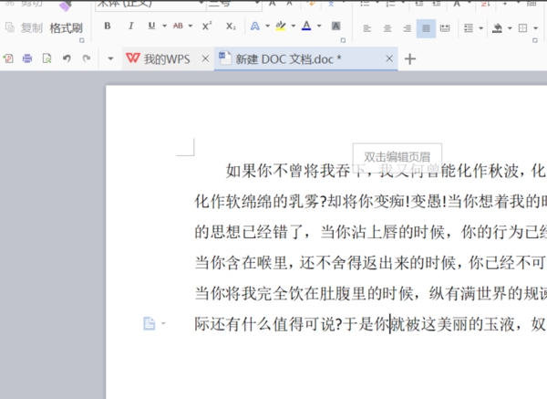This screenshot has width=547, height=399.
Task: Click the paste options icon beside text
Action: pos(149,323)
